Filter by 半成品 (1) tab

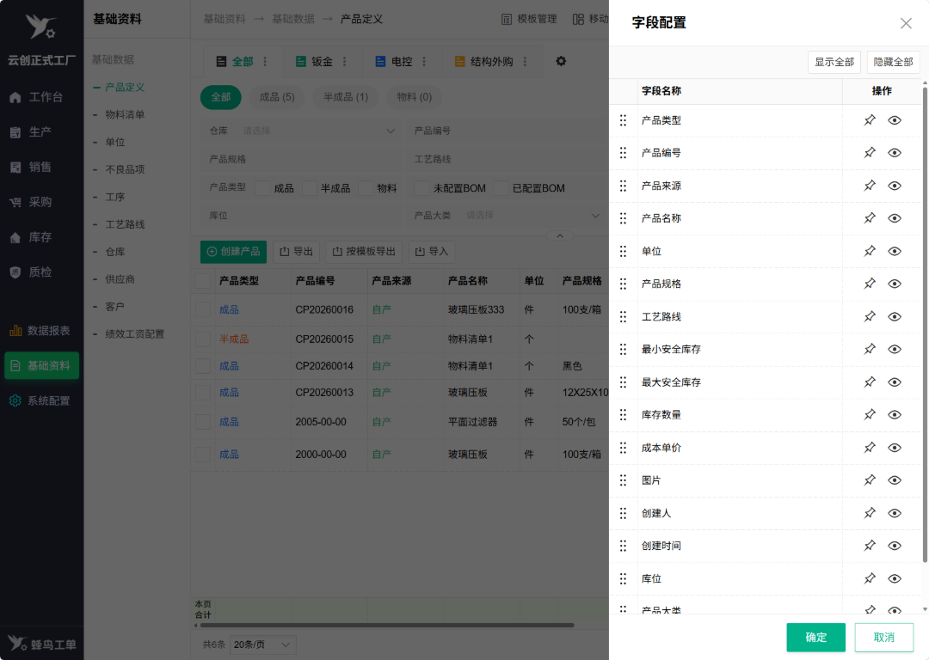tap(346, 97)
